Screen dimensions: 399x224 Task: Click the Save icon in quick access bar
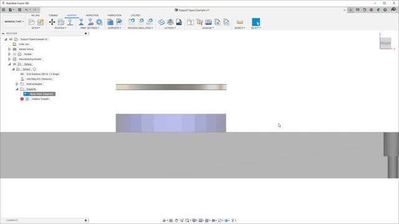[19, 10]
